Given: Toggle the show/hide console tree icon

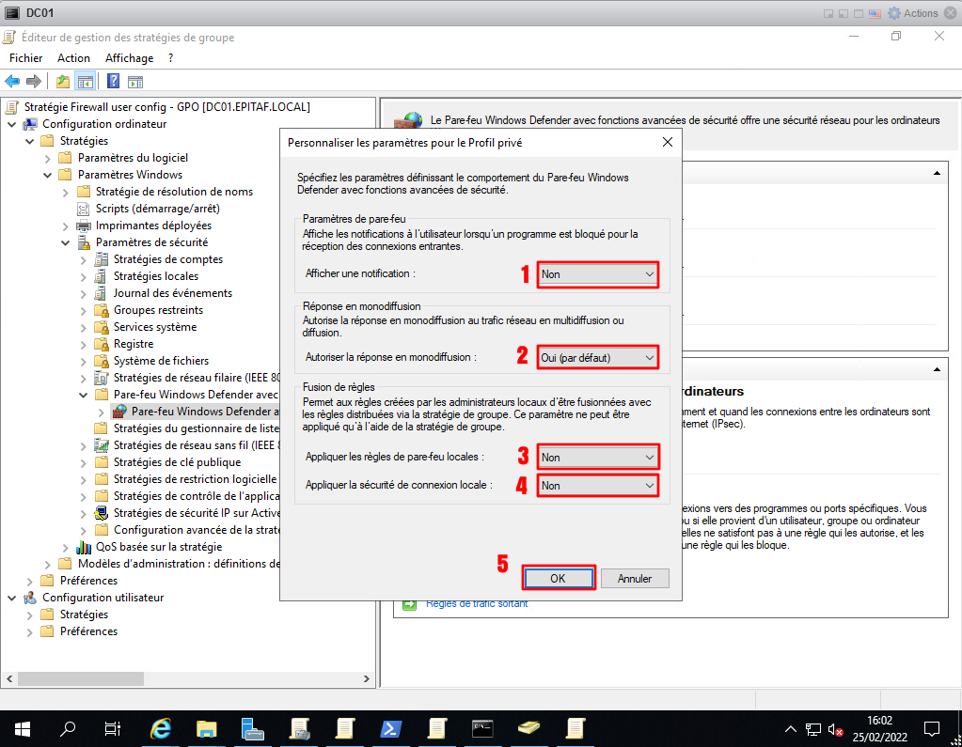Looking at the screenshot, I should [x=86, y=81].
